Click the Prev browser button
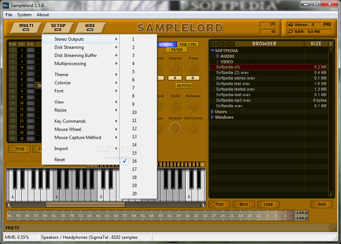This screenshot has width=341, height=244. [x=219, y=204]
